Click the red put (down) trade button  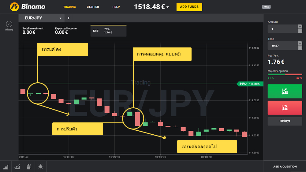coord(285,107)
